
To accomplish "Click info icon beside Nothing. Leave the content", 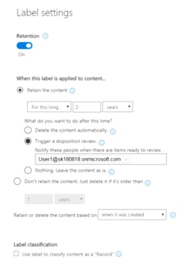I will (x=111, y=172).
